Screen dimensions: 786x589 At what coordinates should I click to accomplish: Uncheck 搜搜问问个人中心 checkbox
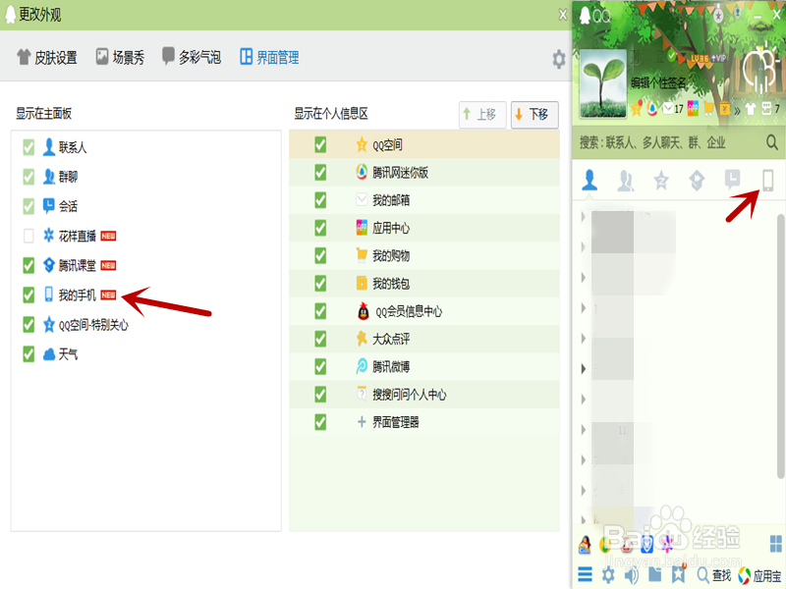coord(320,395)
